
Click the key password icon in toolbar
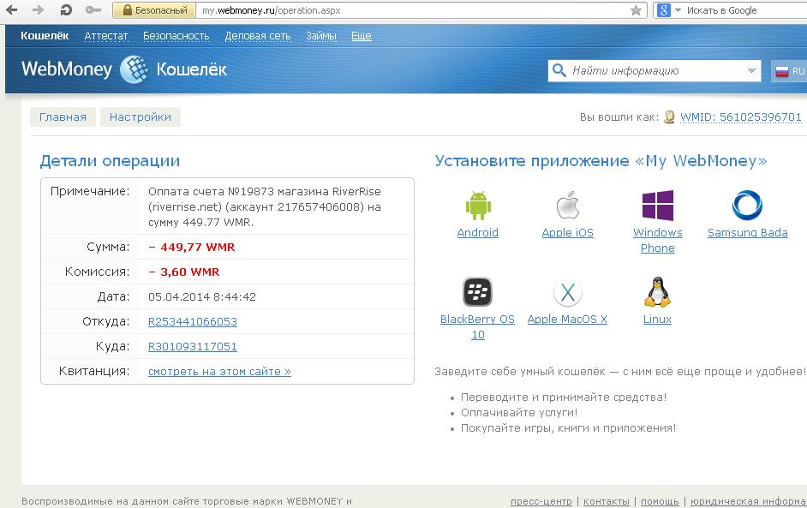pos(93,9)
